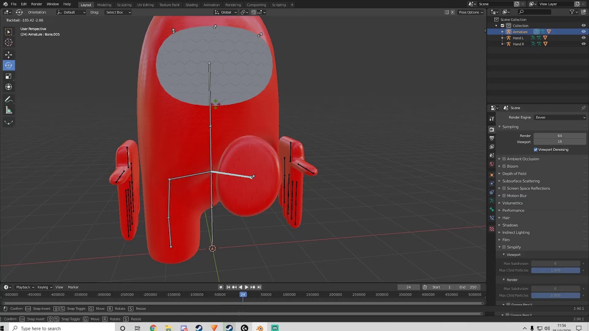Enable the Simplify checkbox

pyautogui.click(x=504, y=247)
